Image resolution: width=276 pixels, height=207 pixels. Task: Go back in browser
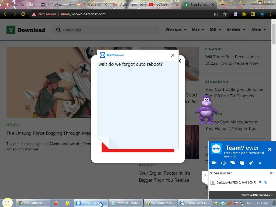(x=6, y=14)
